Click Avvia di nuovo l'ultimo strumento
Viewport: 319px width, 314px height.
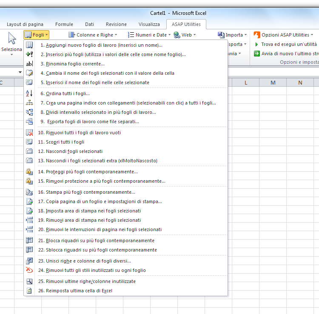[286, 54]
